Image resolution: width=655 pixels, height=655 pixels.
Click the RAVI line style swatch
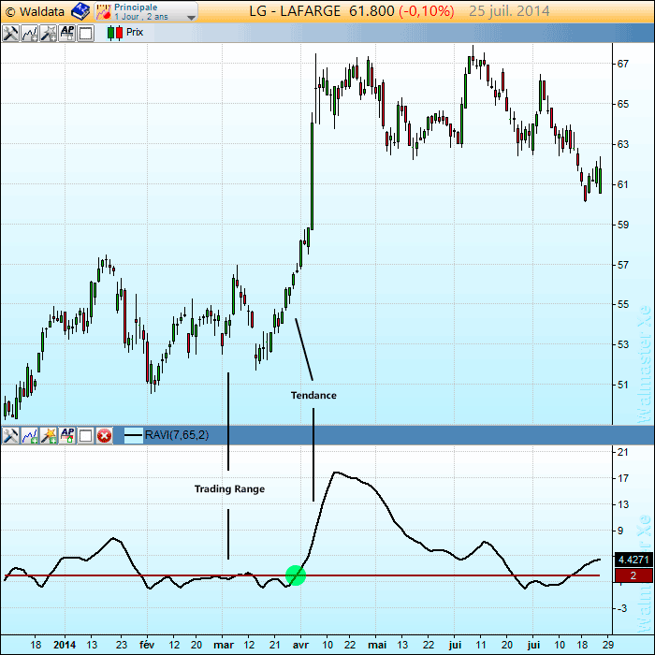[134, 436]
